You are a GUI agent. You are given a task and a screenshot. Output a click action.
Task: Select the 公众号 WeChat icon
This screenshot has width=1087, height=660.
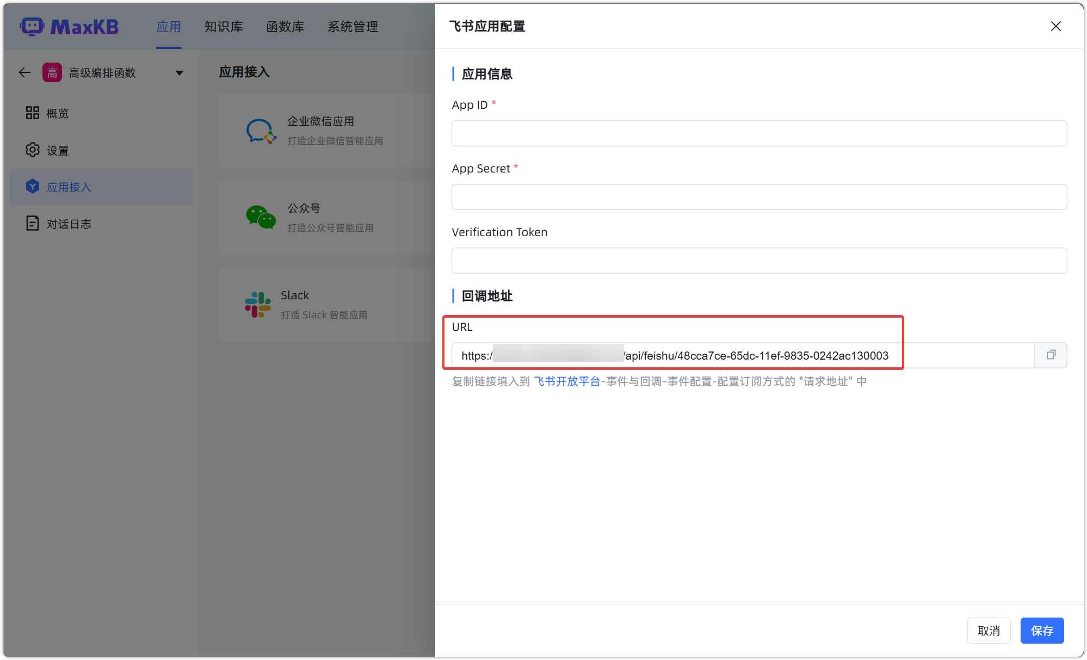260,217
